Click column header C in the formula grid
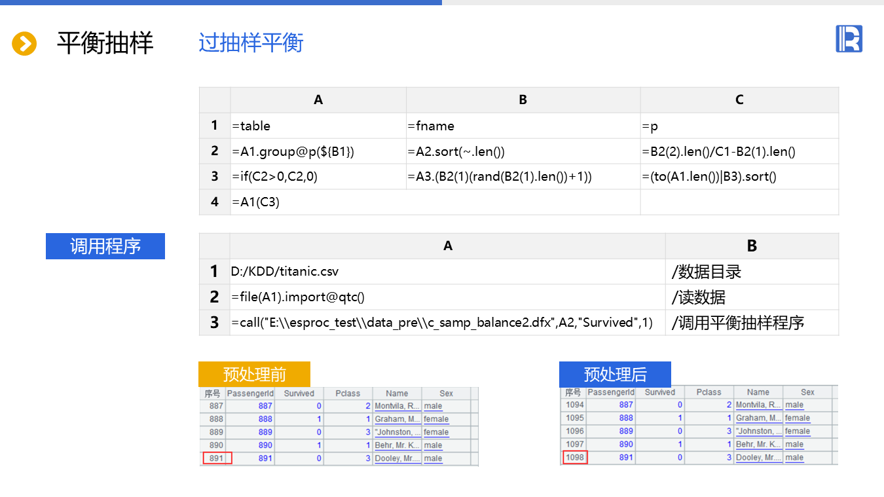This screenshot has height=497, width=884. click(x=739, y=100)
